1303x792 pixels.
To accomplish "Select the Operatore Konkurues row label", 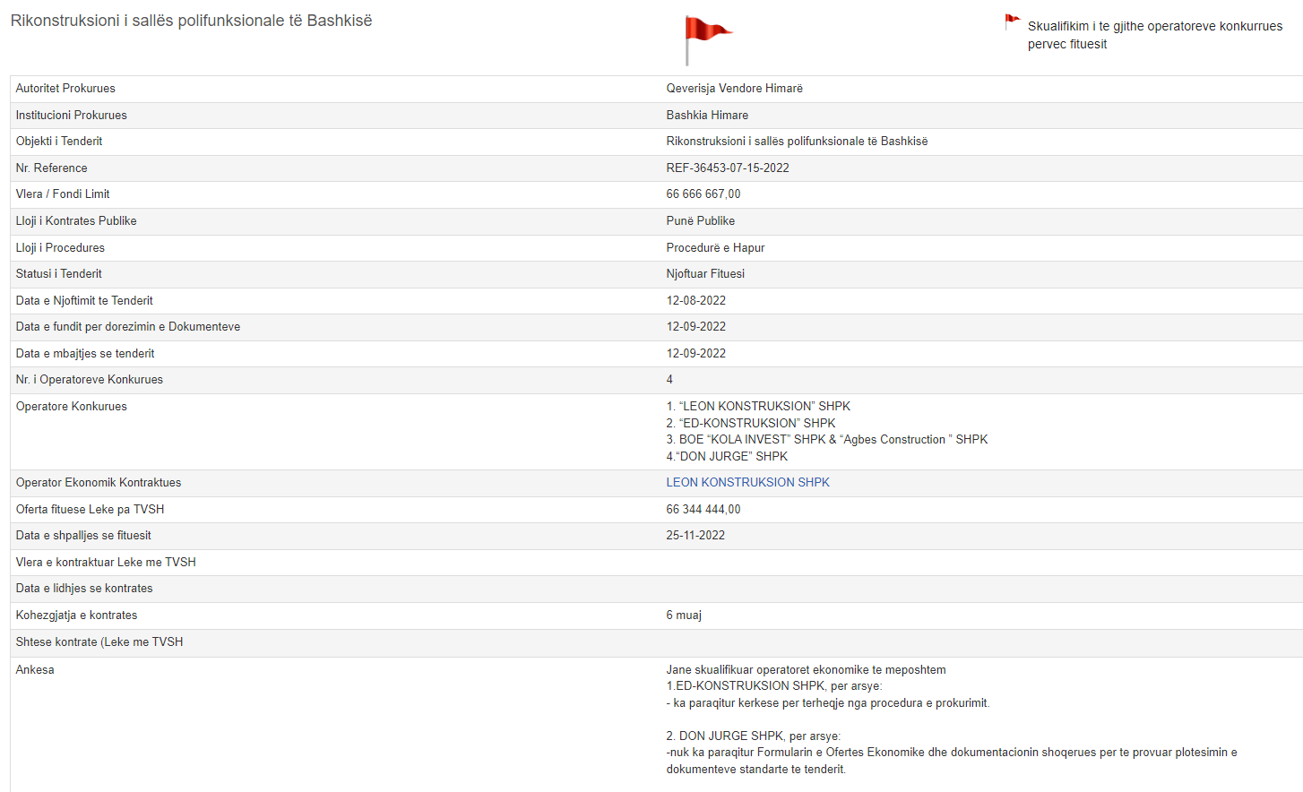I will tap(71, 407).
